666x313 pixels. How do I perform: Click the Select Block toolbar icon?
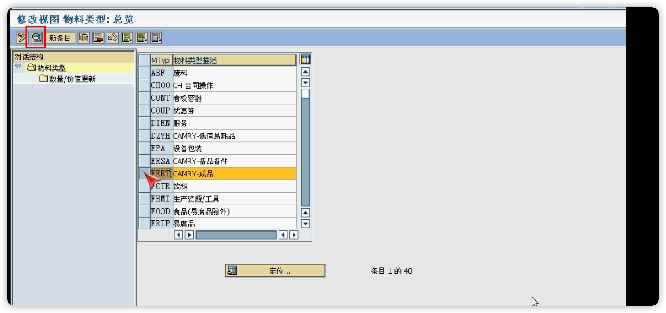[142, 38]
